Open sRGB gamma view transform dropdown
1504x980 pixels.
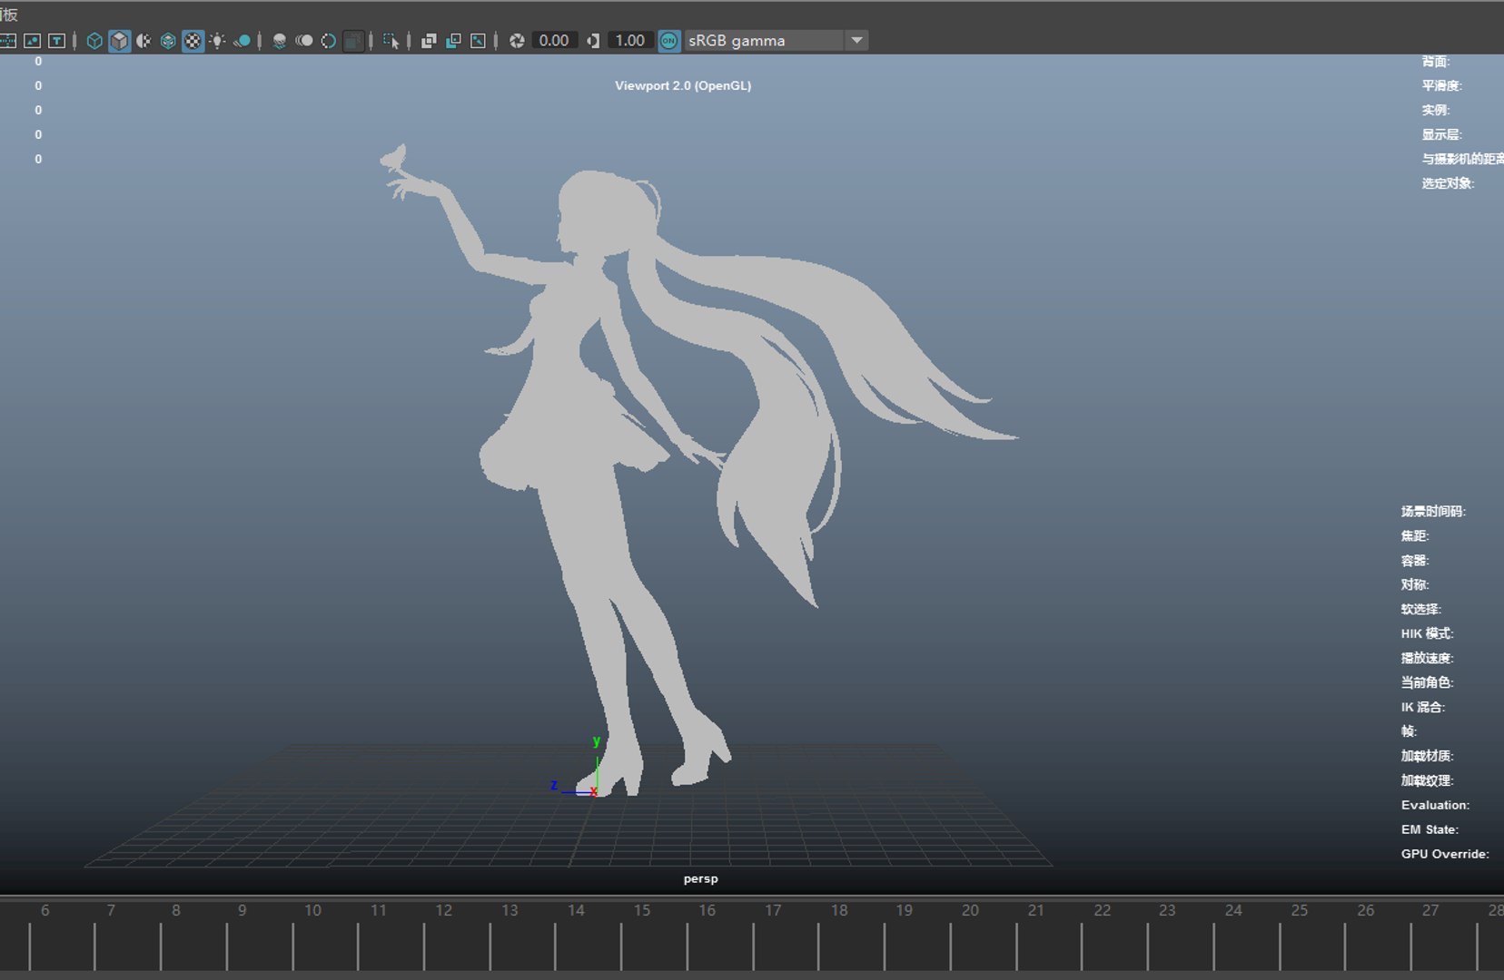pos(776,41)
